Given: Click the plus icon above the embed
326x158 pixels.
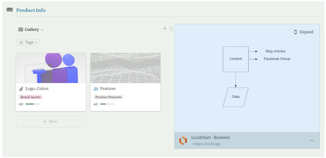Looking at the screenshot, I should point(165,28).
